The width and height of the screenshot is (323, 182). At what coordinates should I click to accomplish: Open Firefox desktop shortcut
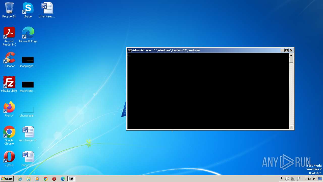9,109
